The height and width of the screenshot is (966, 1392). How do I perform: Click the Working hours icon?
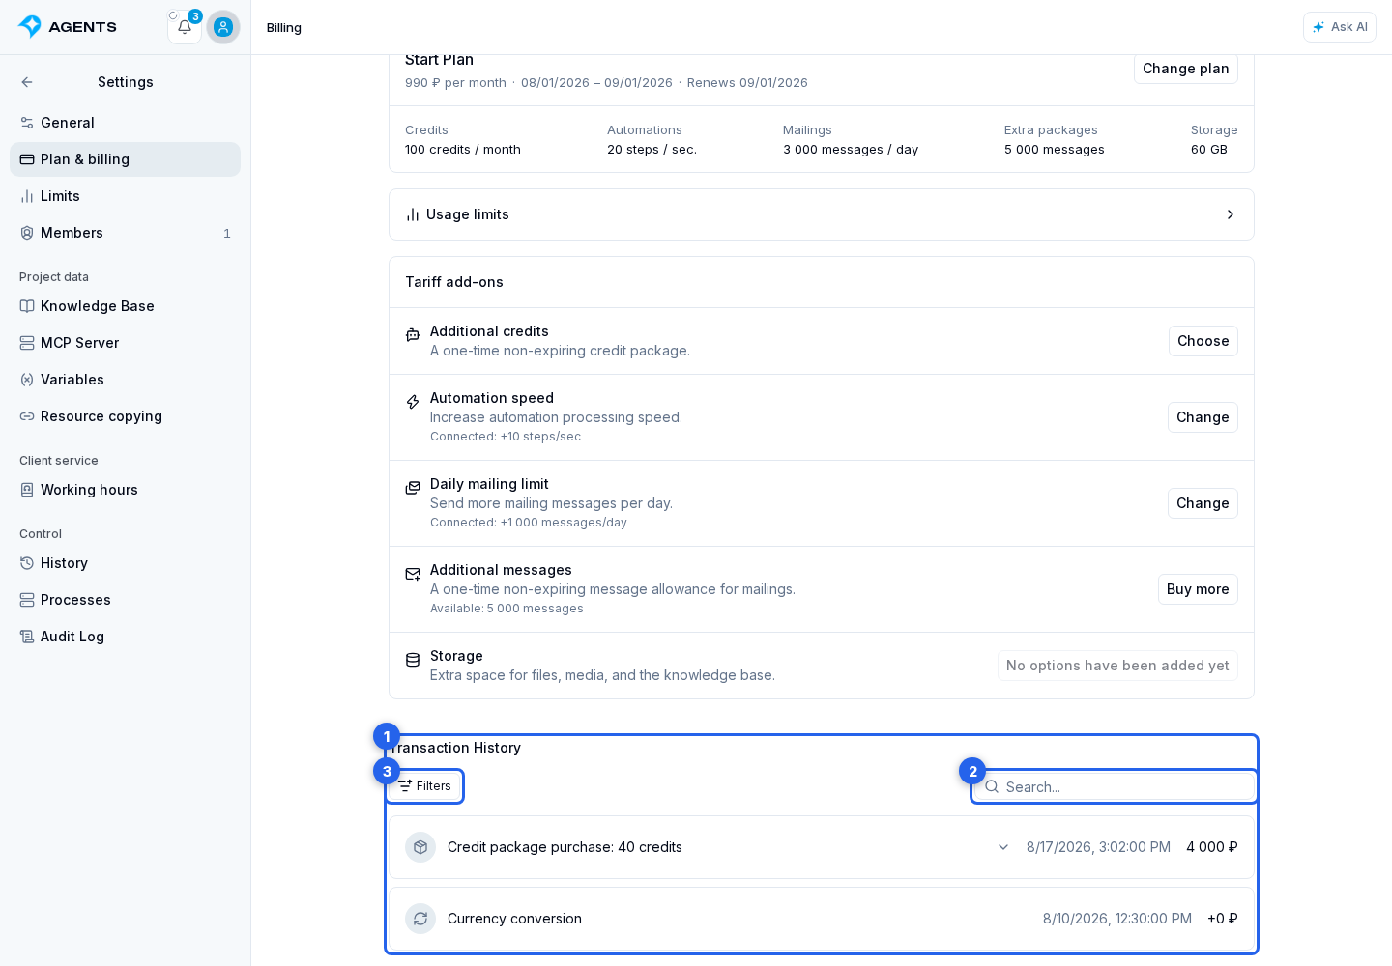tap(27, 490)
